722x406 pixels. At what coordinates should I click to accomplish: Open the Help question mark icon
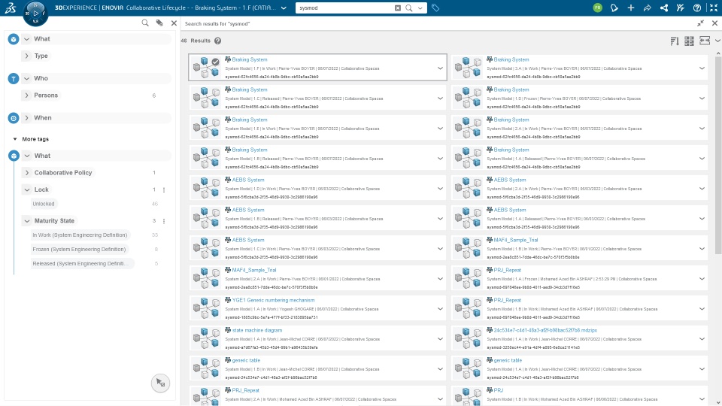click(x=697, y=8)
